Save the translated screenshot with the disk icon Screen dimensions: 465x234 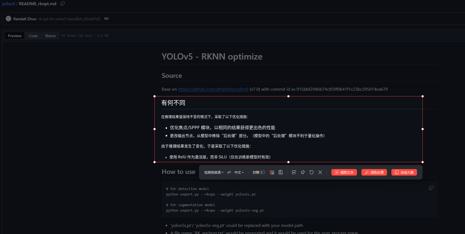pyautogui.click(x=281, y=172)
